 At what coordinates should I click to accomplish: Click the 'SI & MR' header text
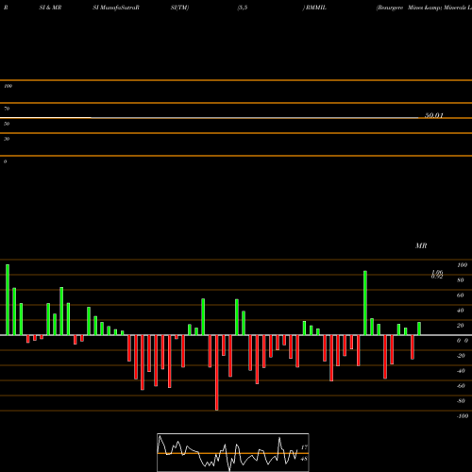point(50,8)
